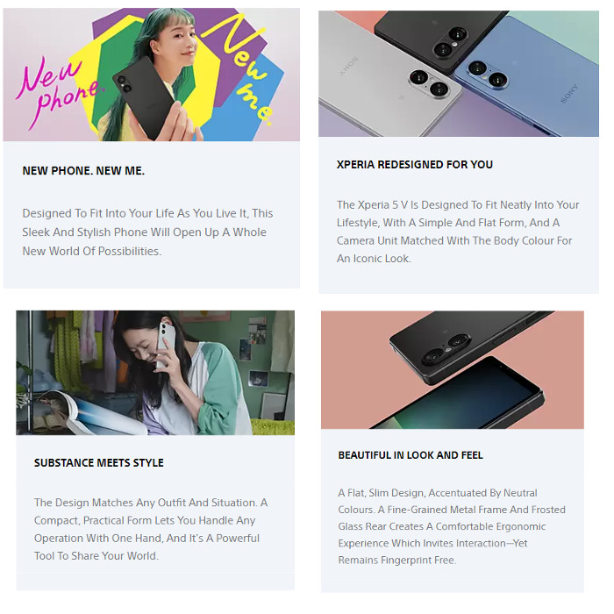Click the 'A Flat, Slim Design' description text
614x614 pixels.
click(x=452, y=526)
